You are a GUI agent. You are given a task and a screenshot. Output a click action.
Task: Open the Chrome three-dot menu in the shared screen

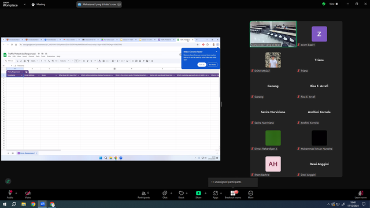pyautogui.click(x=218, y=44)
